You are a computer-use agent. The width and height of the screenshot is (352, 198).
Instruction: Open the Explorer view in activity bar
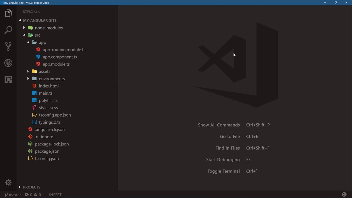click(x=8, y=13)
